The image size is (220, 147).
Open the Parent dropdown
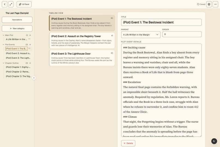[x=141, y=34]
